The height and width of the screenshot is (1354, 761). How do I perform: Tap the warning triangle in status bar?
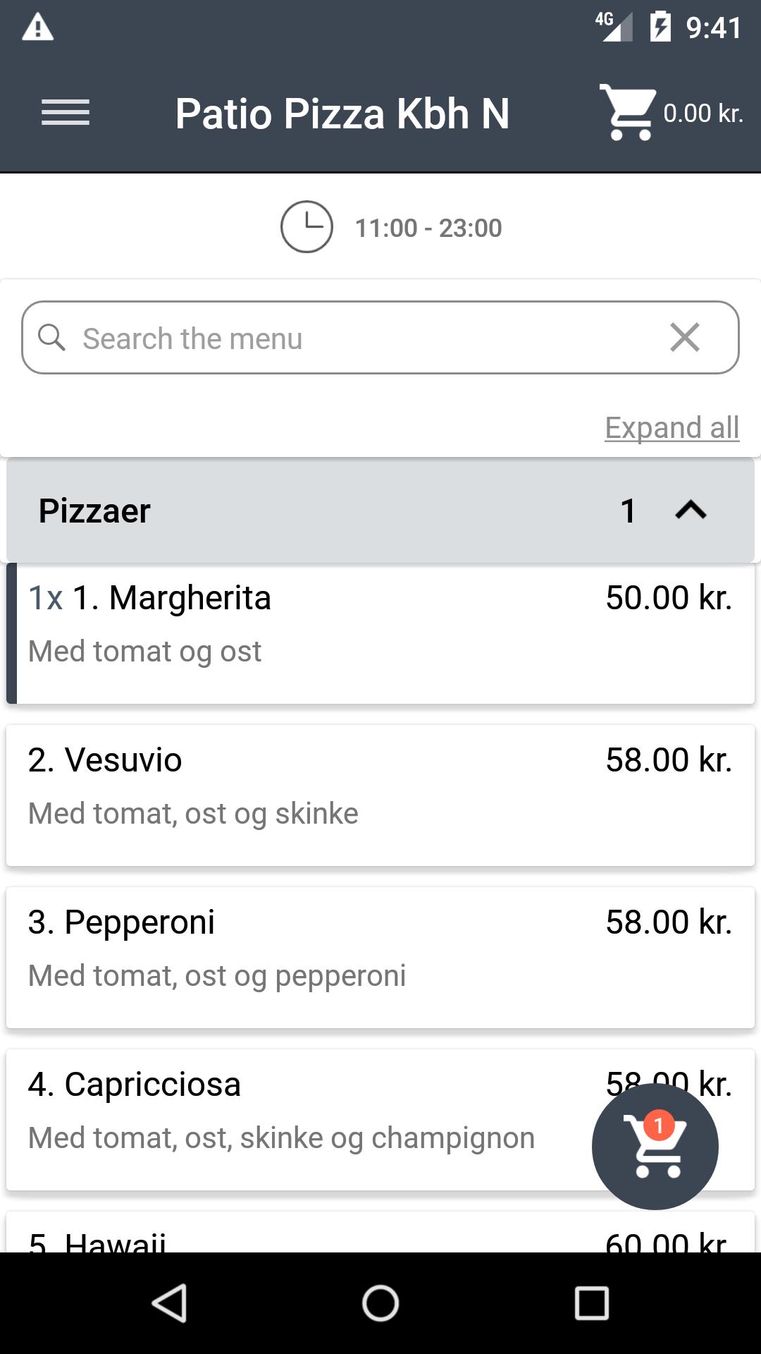(x=38, y=28)
